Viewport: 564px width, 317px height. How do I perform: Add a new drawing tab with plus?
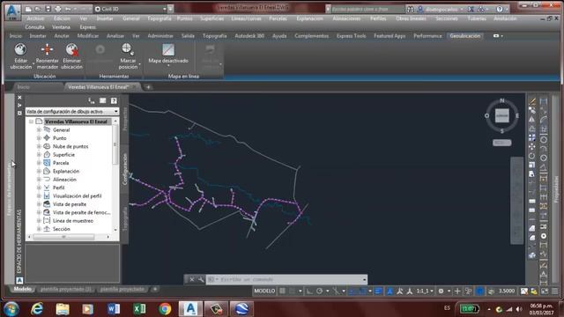(148, 87)
